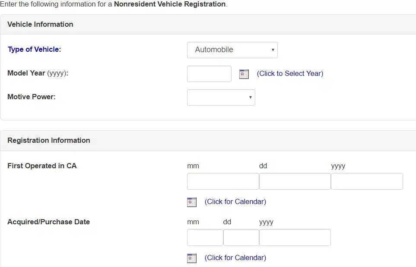Click the Click to Select Year link
The image size is (416, 267).
click(290, 73)
